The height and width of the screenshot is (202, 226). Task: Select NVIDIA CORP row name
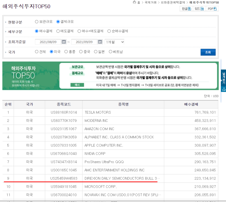click(95, 154)
